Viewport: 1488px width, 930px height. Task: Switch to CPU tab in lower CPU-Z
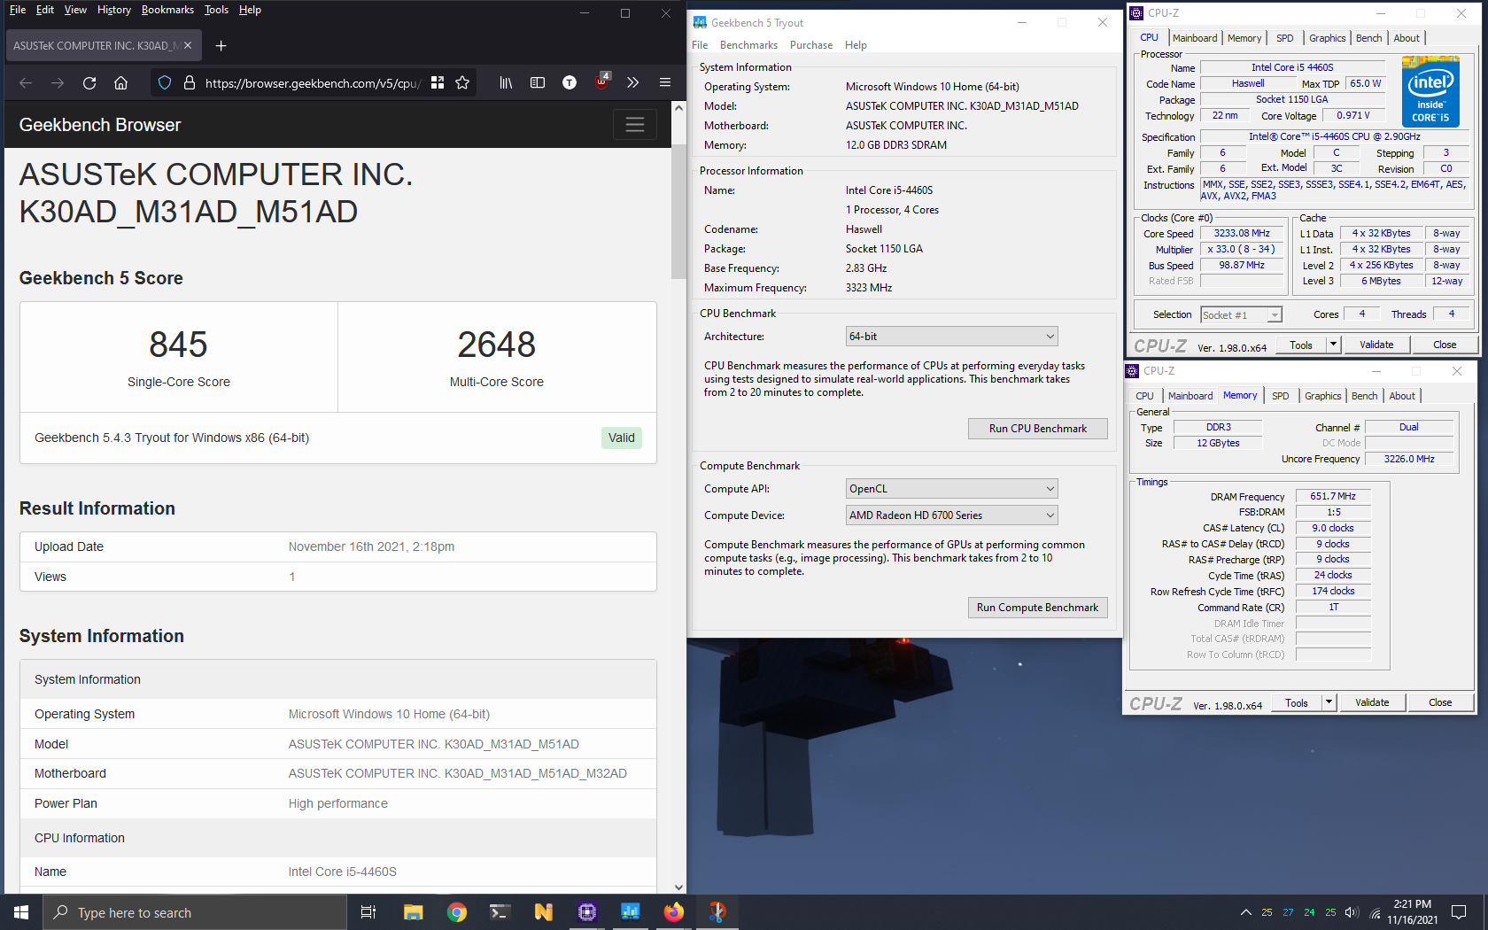point(1144,396)
